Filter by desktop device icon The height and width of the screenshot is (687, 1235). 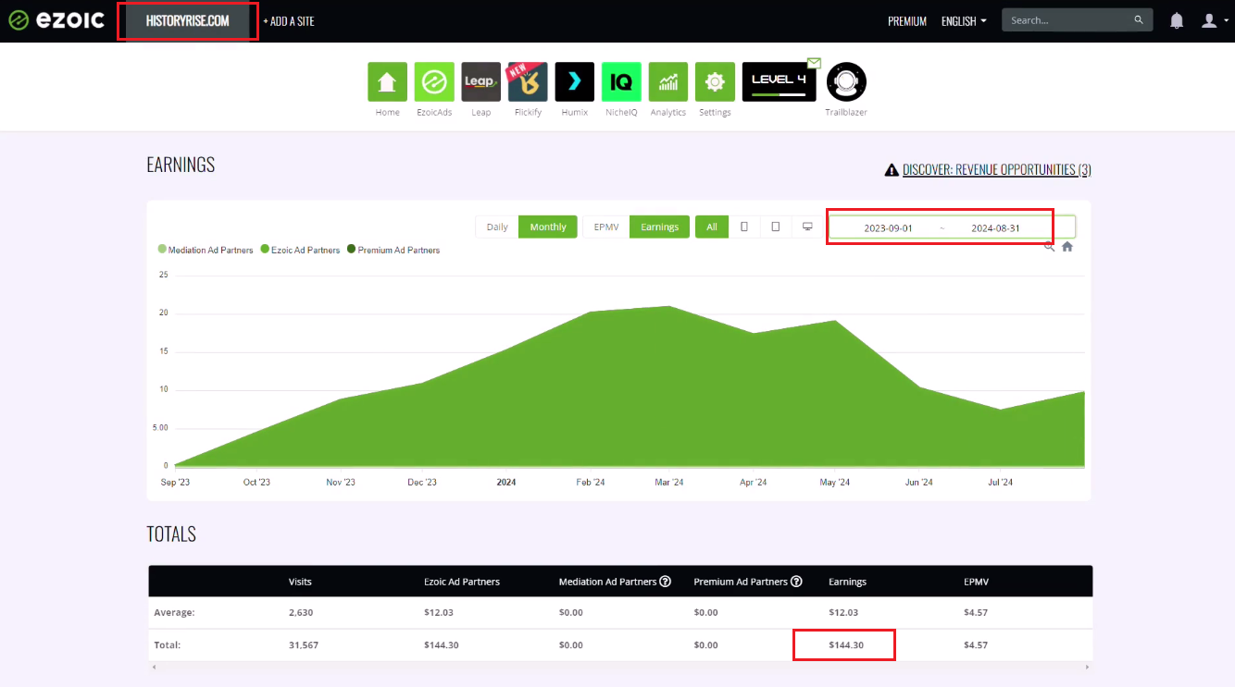[807, 227]
